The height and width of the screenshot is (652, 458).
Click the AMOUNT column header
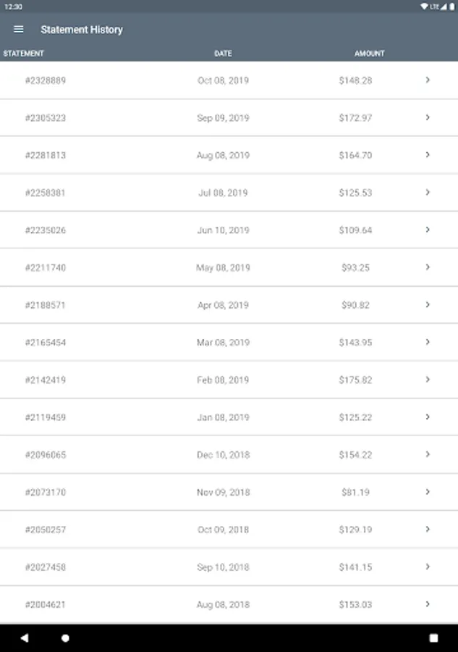coord(369,54)
